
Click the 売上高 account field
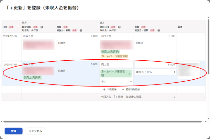[116, 65]
